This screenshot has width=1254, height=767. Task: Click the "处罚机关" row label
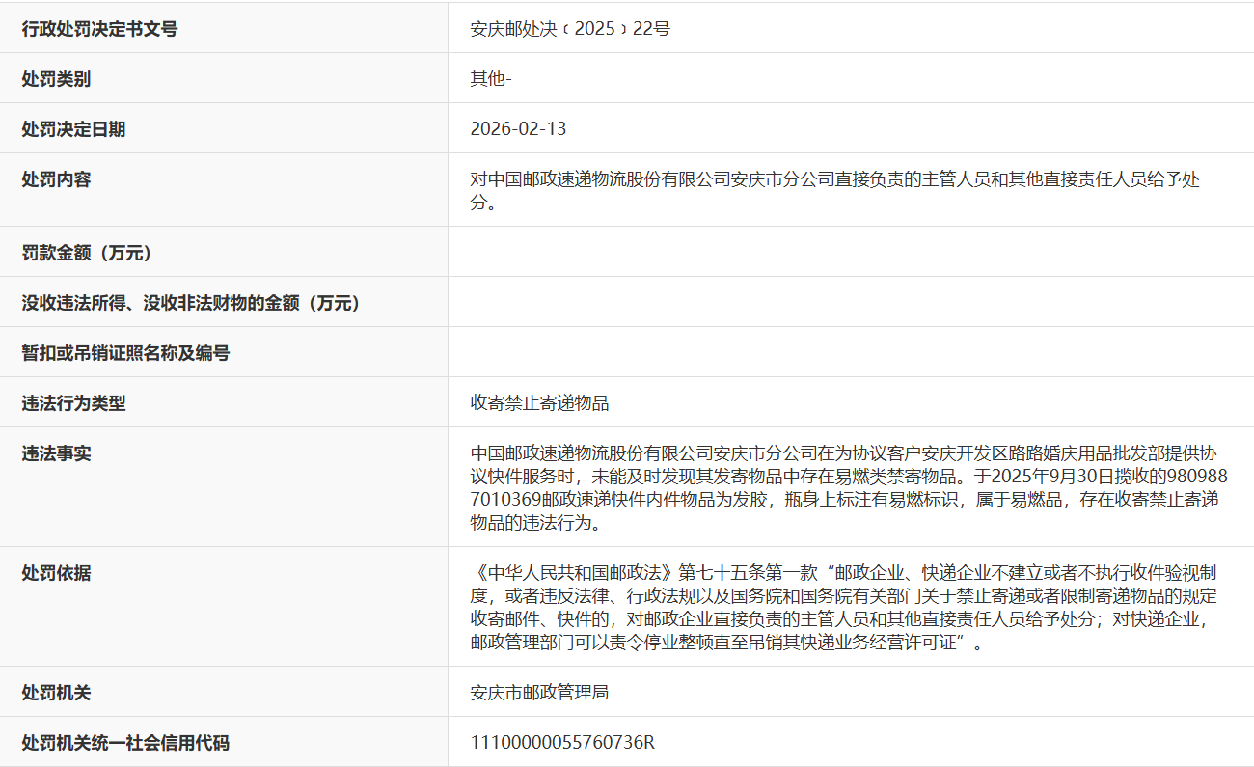click(x=57, y=693)
